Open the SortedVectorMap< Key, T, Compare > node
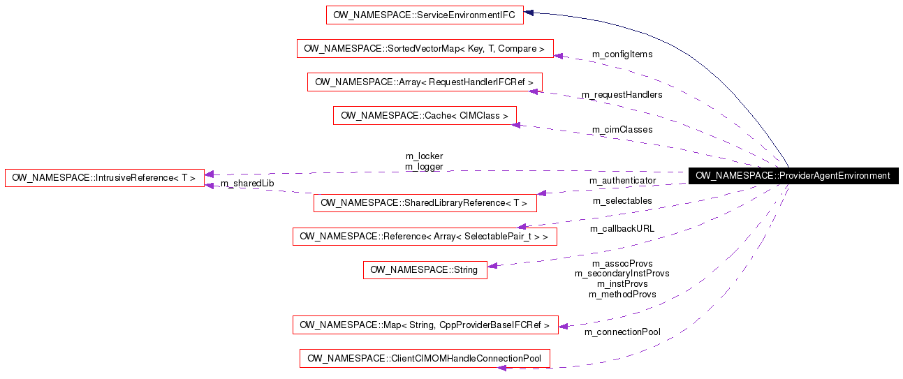The height and width of the screenshot is (379, 903). [425, 48]
